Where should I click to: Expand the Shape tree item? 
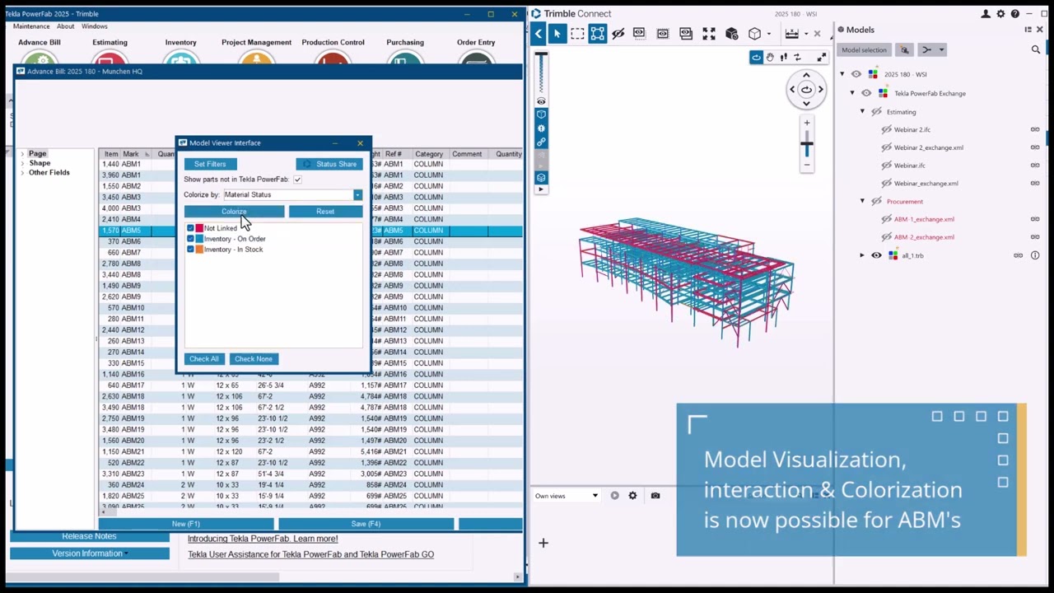click(22, 163)
